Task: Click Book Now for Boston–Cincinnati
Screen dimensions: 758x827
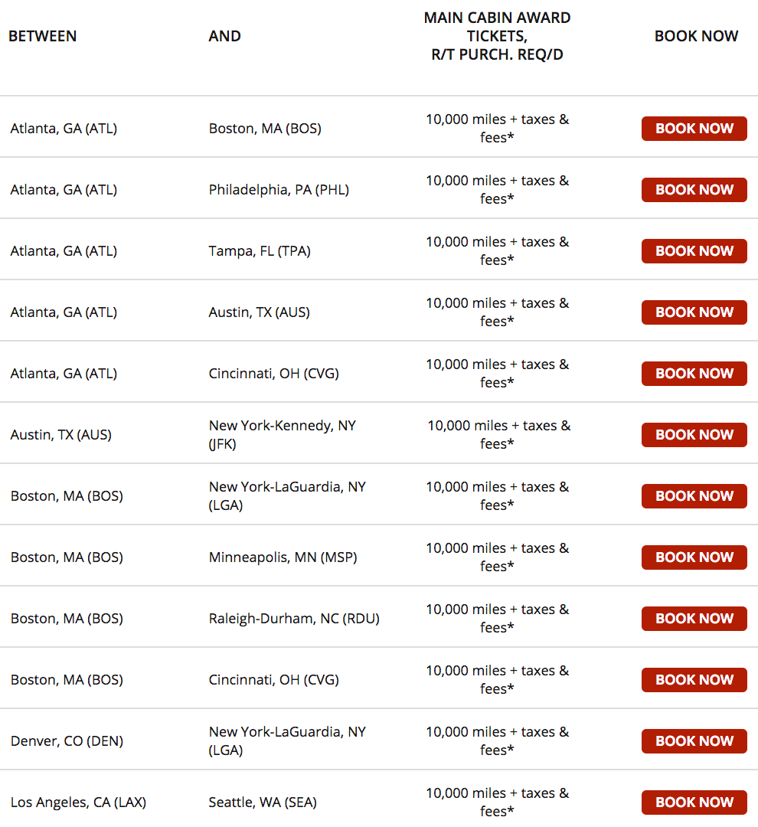Action: (x=694, y=680)
